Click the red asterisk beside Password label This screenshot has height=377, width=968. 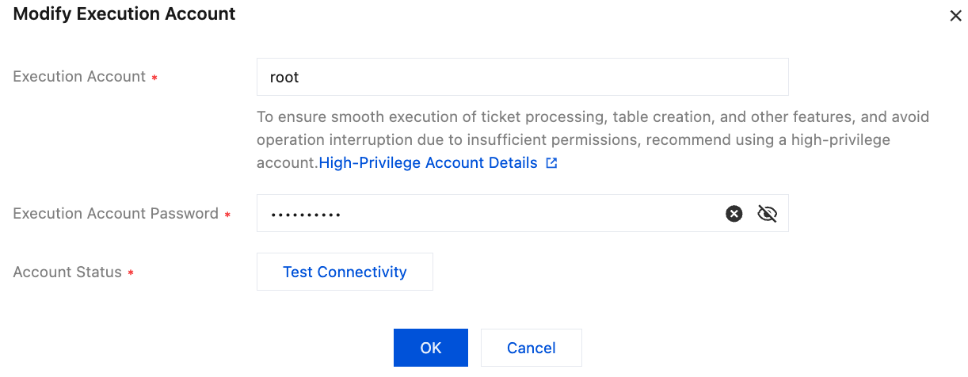coord(227,215)
